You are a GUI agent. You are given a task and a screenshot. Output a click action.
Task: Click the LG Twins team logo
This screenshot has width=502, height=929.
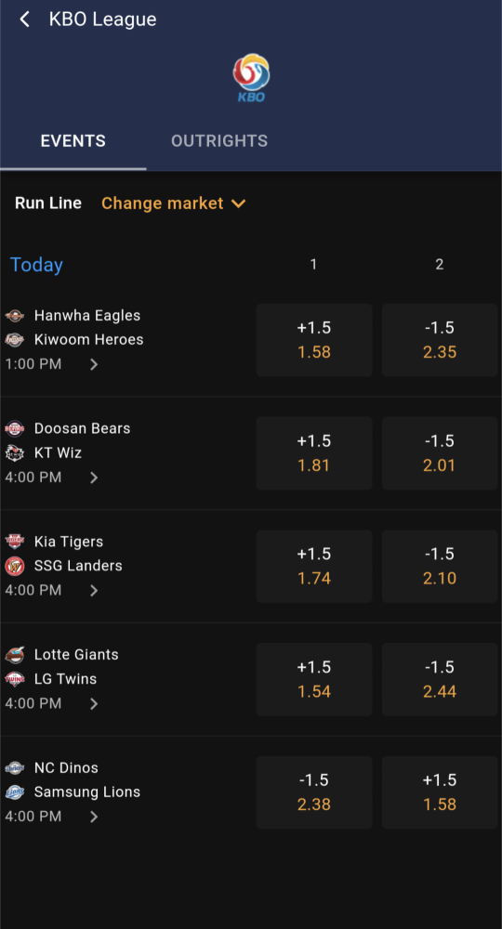pyautogui.click(x=15, y=679)
